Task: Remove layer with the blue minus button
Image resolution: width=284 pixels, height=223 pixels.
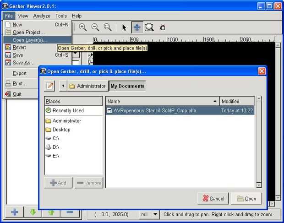Action: coord(70,213)
